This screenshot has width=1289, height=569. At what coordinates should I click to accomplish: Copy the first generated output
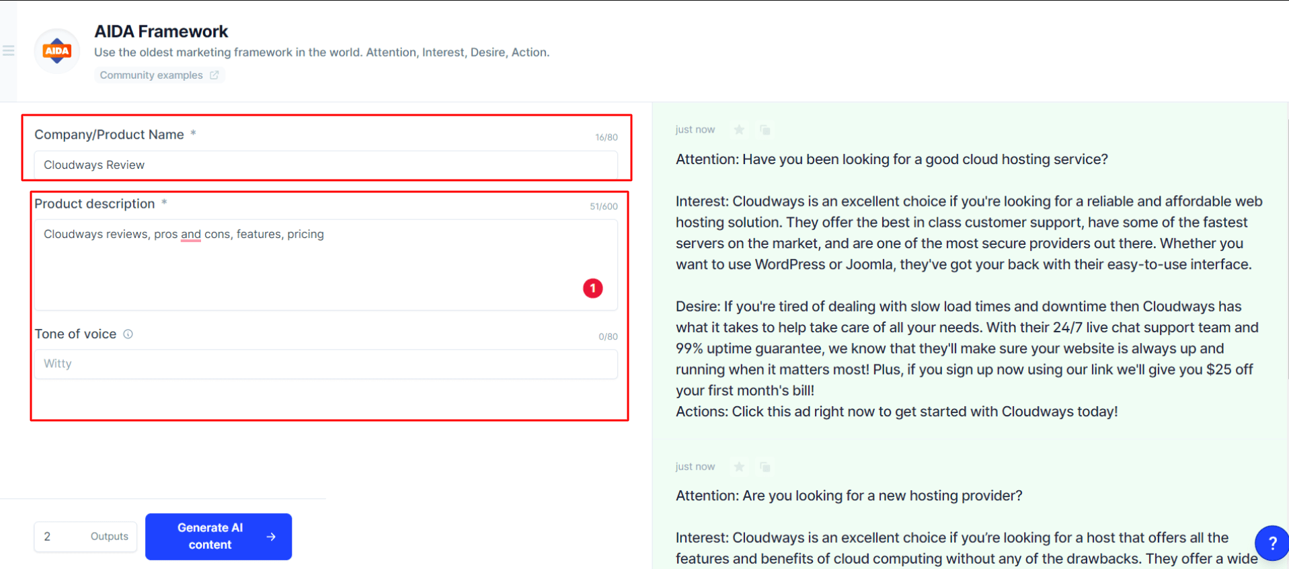click(x=765, y=130)
